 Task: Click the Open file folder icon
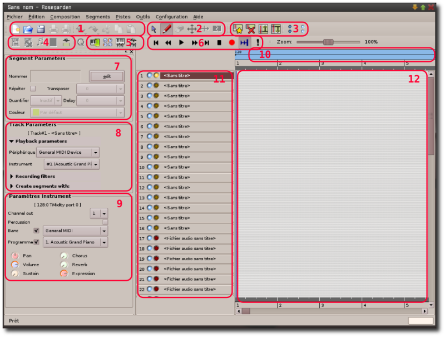coord(28,29)
